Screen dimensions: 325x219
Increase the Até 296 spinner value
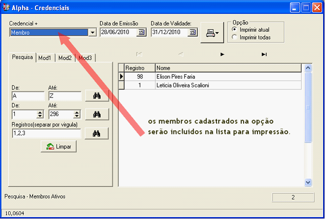77,112
